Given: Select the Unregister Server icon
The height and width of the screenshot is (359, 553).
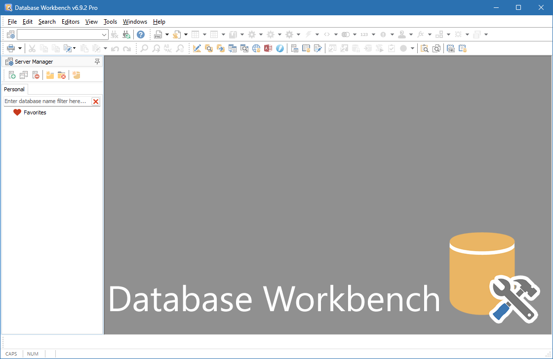Looking at the screenshot, I should (x=36, y=74).
